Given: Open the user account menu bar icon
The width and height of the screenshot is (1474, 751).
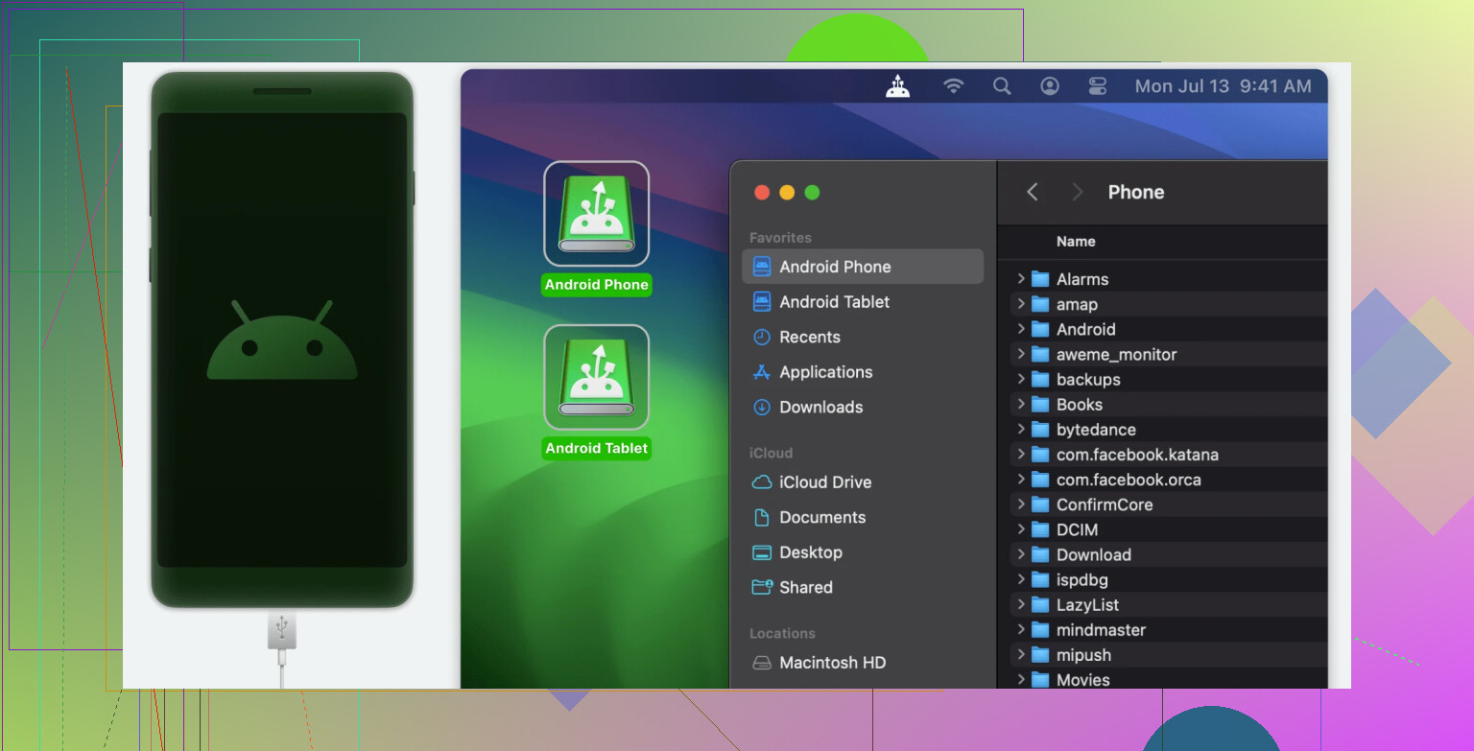Looking at the screenshot, I should click(1050, 86).
